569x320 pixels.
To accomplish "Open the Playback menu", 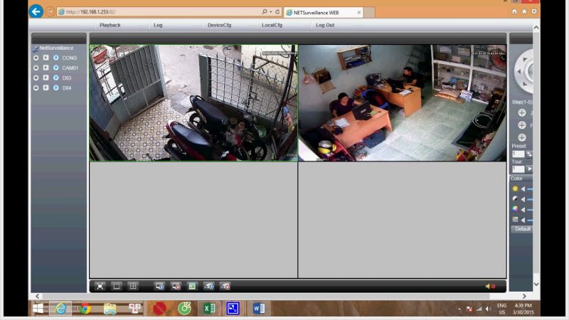I will (110, 25).
